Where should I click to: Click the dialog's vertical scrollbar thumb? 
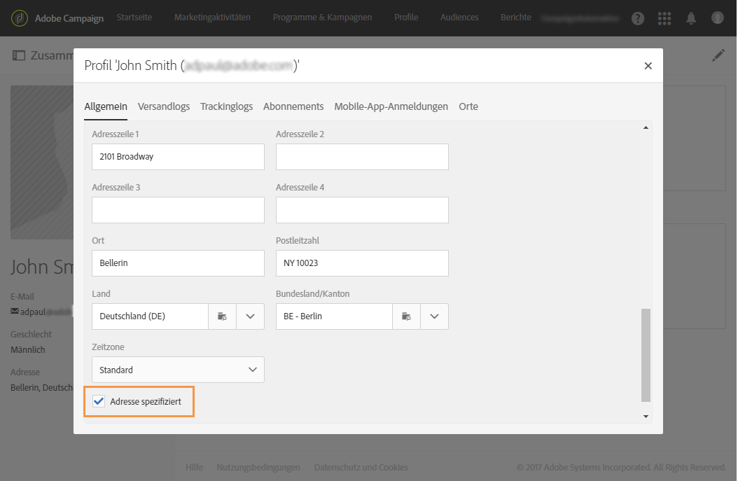[646, 354]
